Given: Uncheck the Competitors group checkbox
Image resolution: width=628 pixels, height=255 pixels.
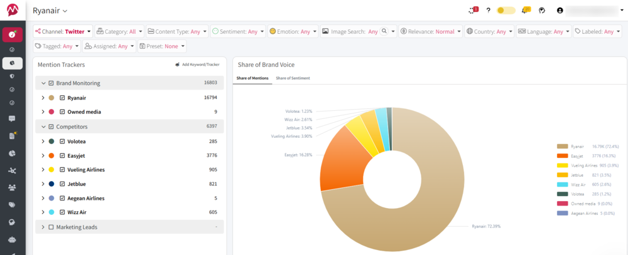Looking at the screenshot, I should [x=51, y=127].
